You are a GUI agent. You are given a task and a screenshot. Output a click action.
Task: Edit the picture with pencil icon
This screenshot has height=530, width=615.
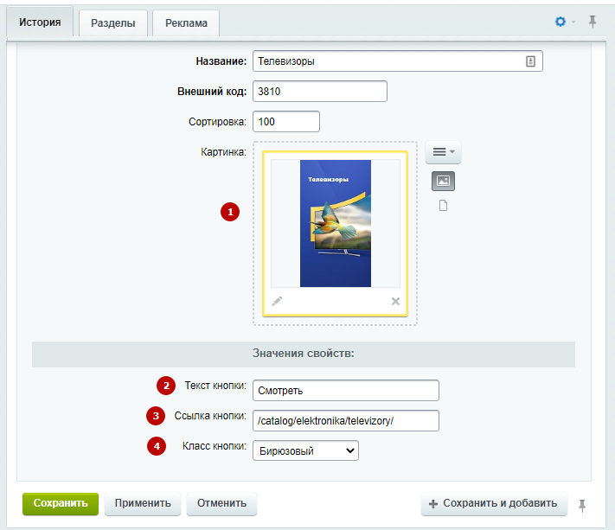click(x=277, y=301)
